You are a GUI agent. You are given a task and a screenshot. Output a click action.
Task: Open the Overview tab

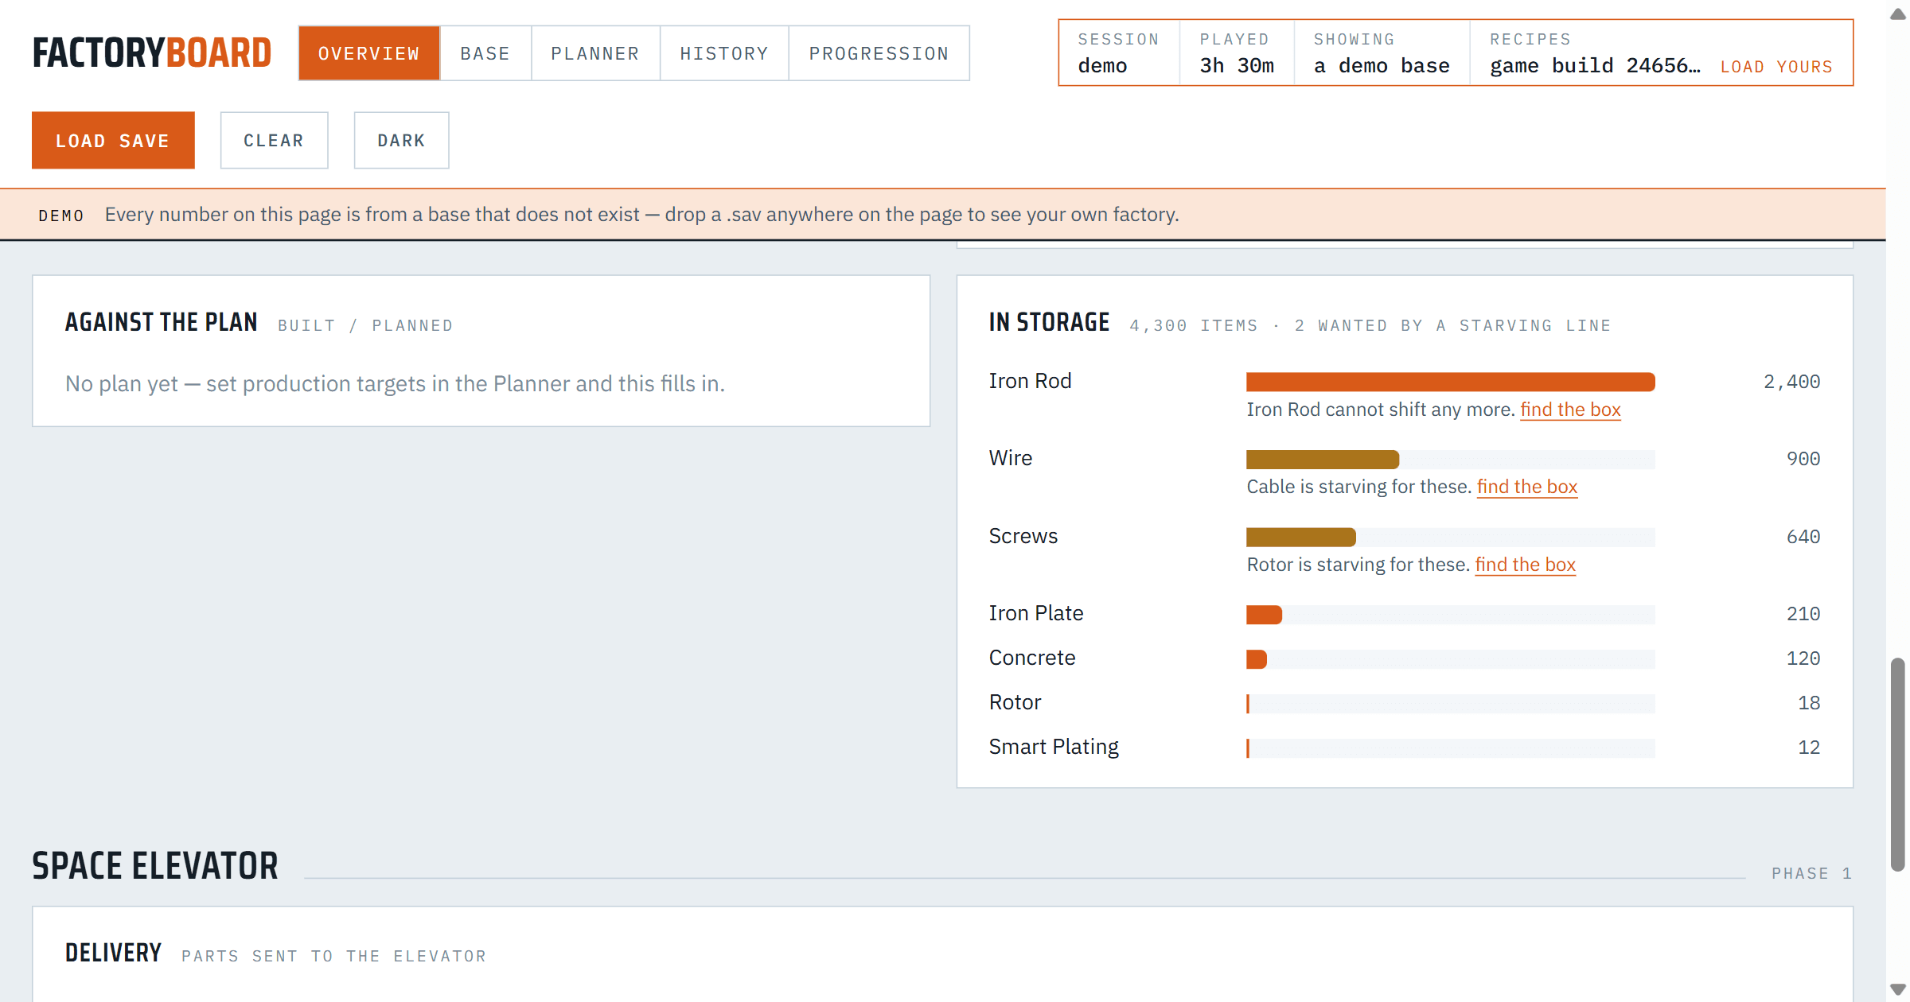[368, 53]
